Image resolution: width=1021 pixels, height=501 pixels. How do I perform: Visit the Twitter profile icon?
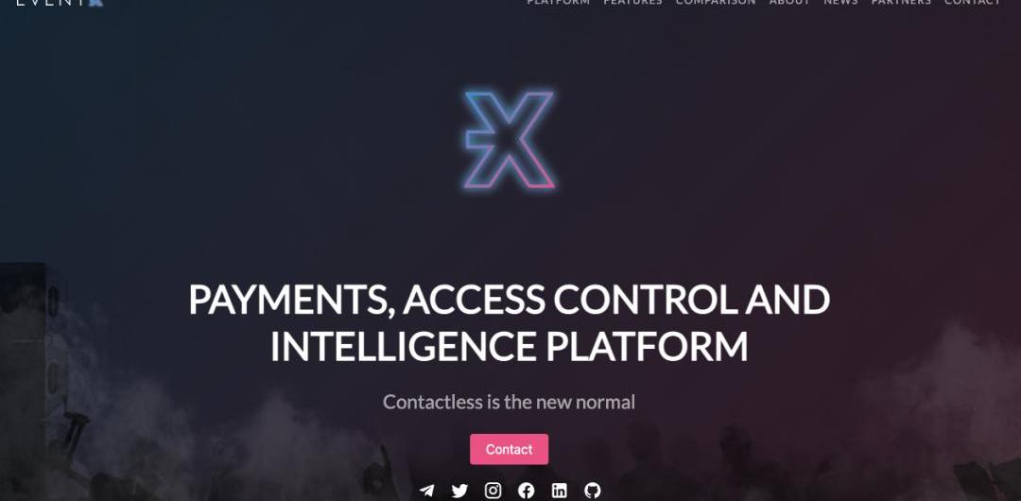click(x=459, y=491)
